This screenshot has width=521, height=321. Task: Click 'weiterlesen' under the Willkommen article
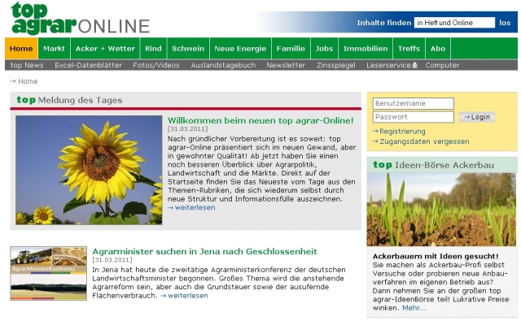(x=195, y=207)
